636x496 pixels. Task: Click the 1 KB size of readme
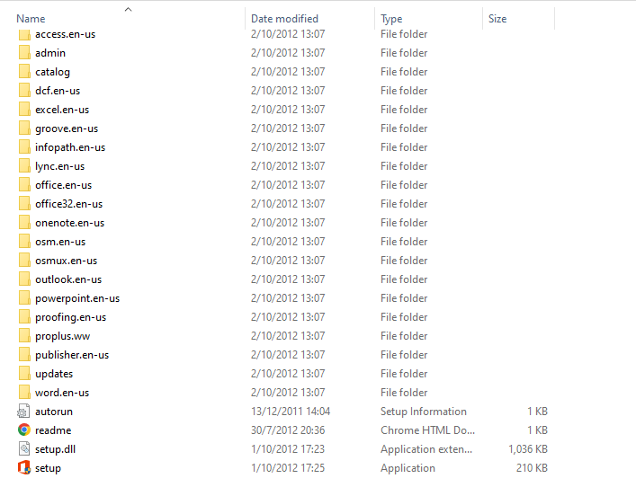(x=537, y=430)
